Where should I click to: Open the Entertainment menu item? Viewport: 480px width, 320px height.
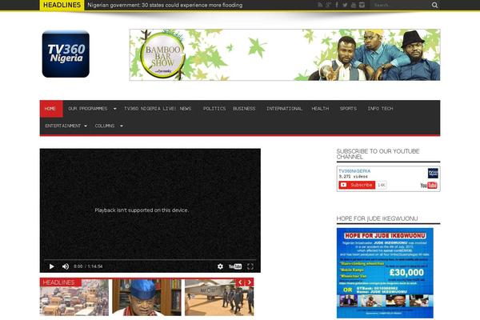(x=62, y=126)
